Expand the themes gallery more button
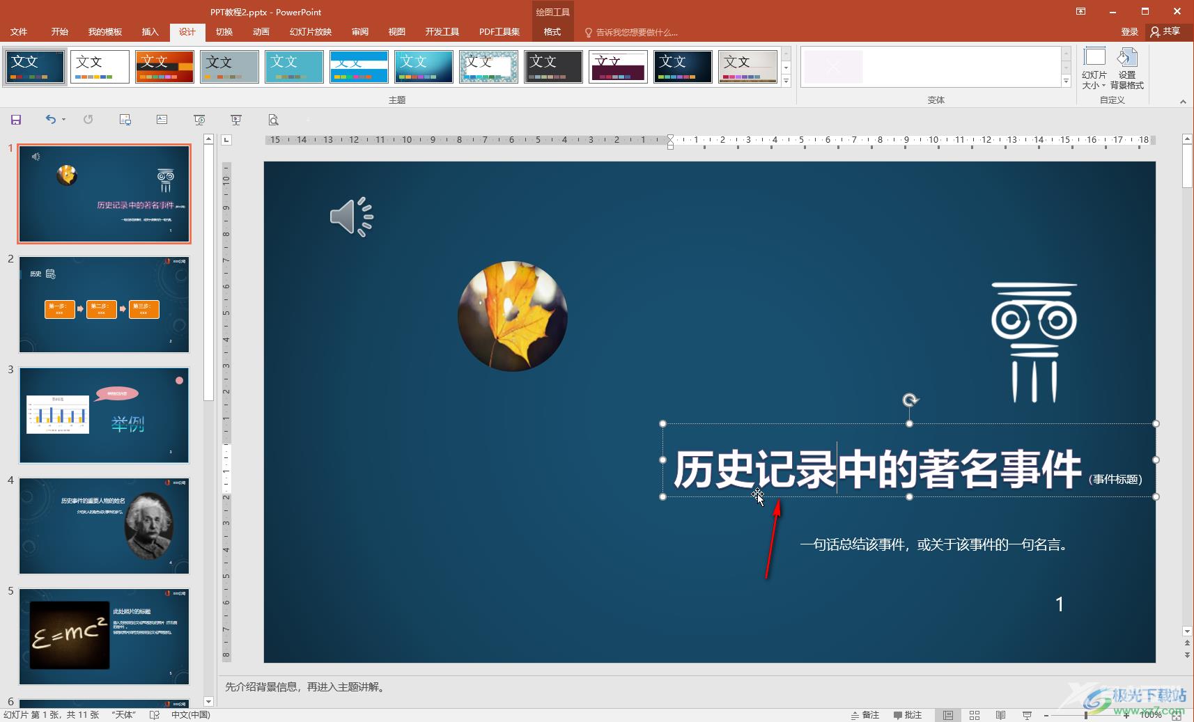Image resolution: width=1194 pixels, height=722 pixels. pos(786,81)
